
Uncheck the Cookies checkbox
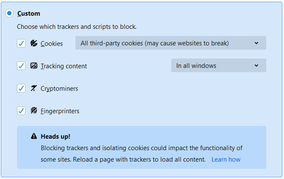pos(21,43)
